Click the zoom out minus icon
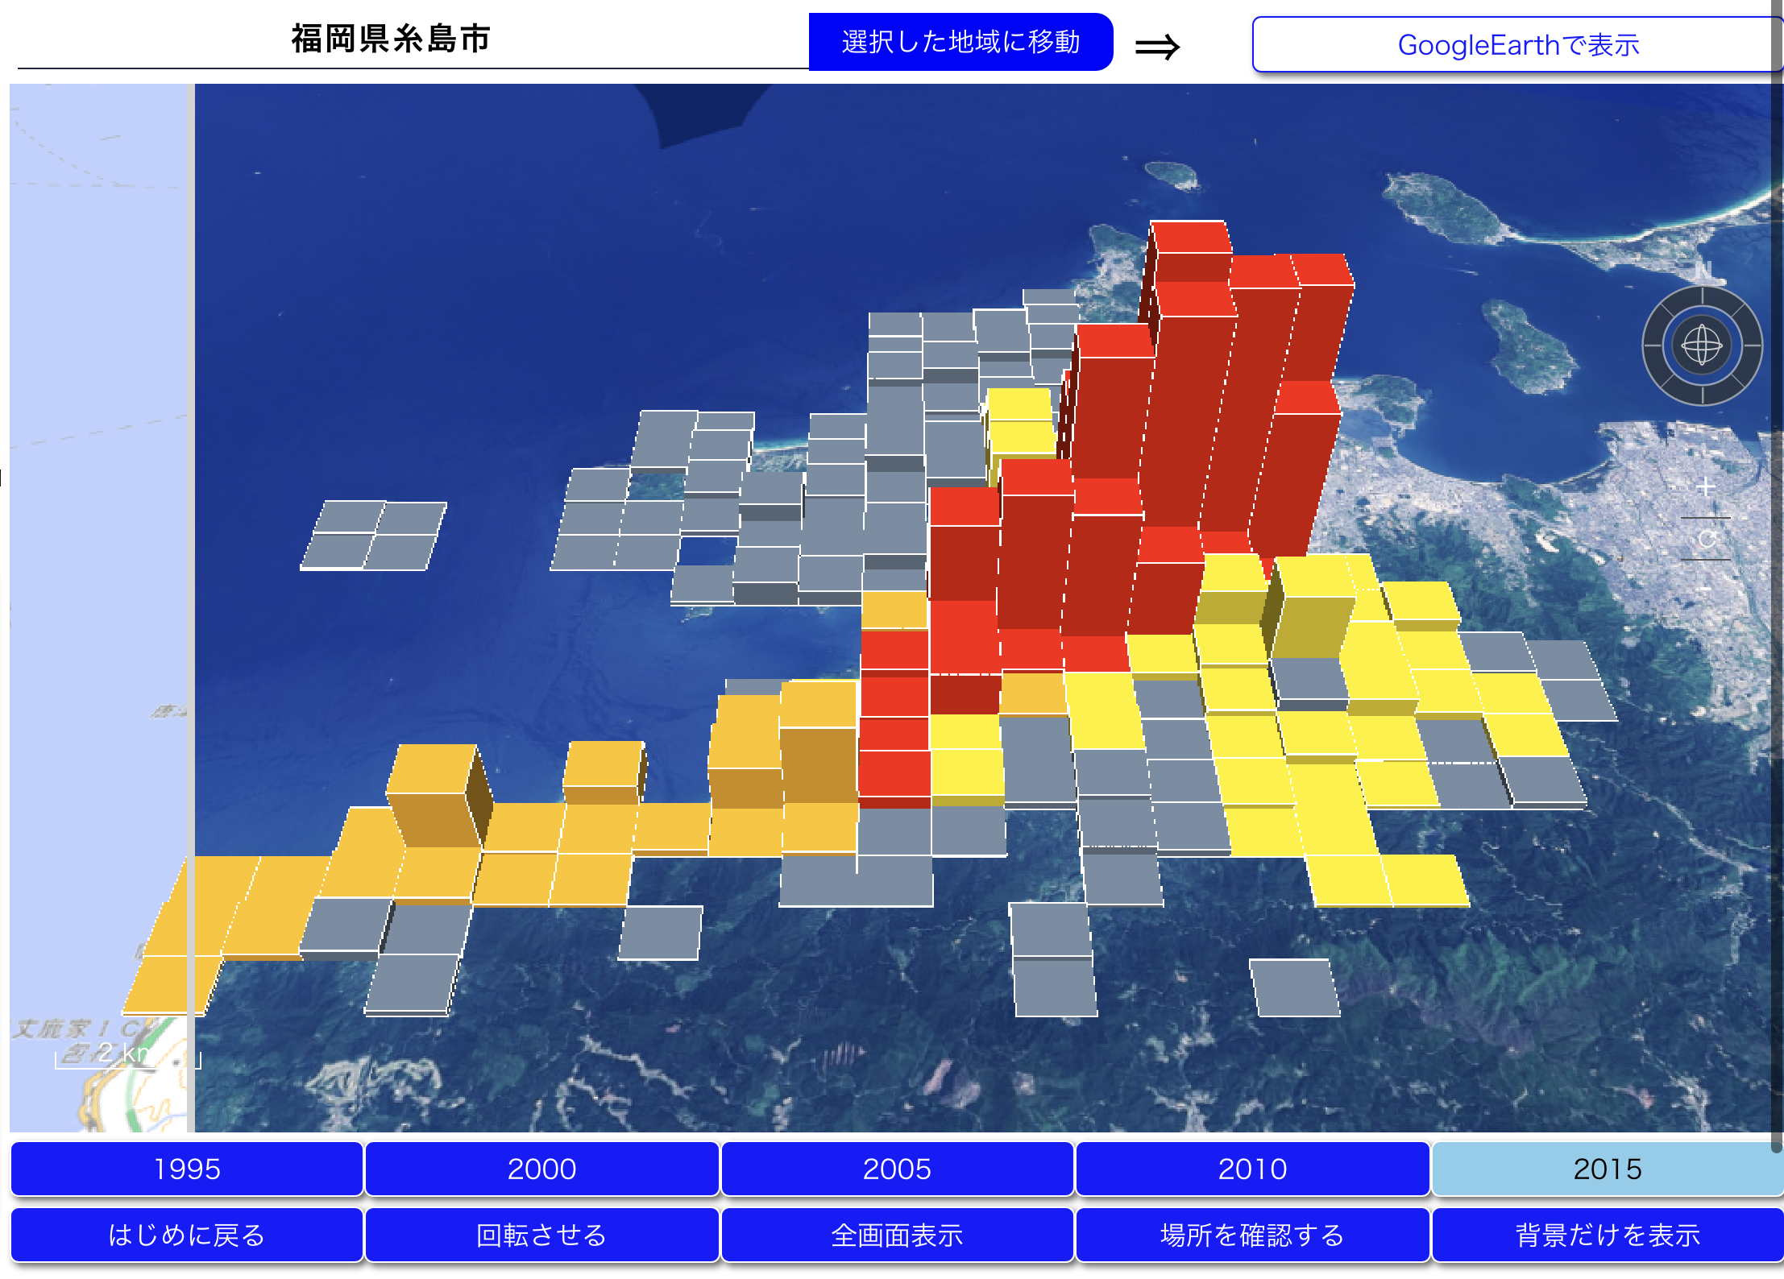Image resolution: width=1784 pixels, height=1279 pixels. 1705,588
